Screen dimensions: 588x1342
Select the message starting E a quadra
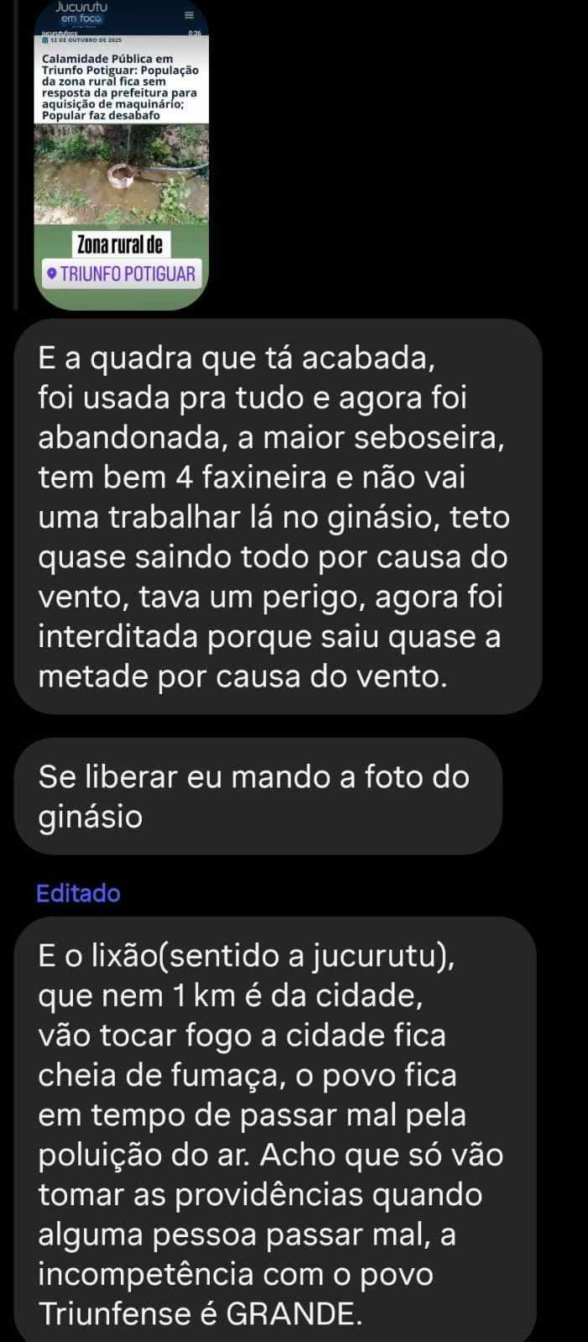pyautogui.click(x=278, y=517)
